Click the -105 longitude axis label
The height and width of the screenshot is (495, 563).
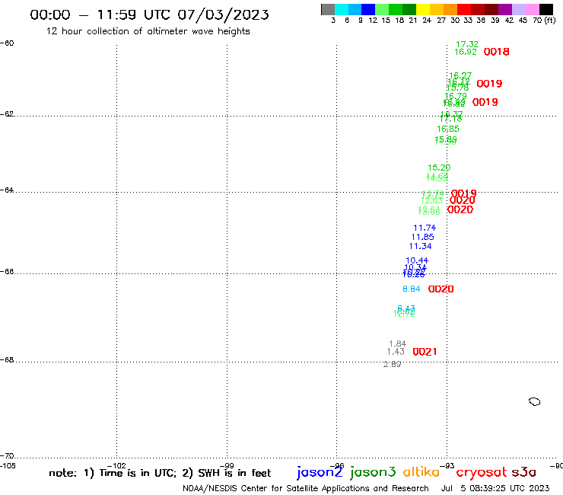coord(8,466)
